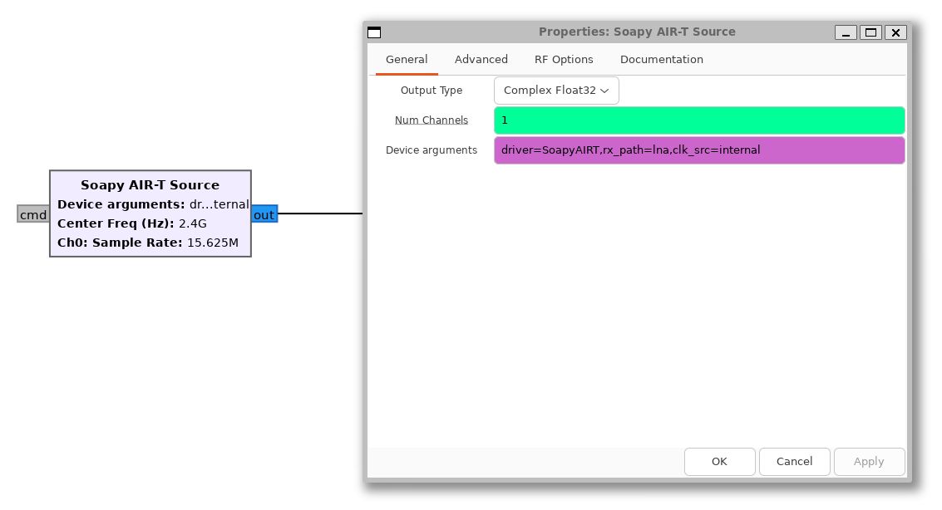Click the Apply button
942x510 pixels.
(x=869, y=461)
